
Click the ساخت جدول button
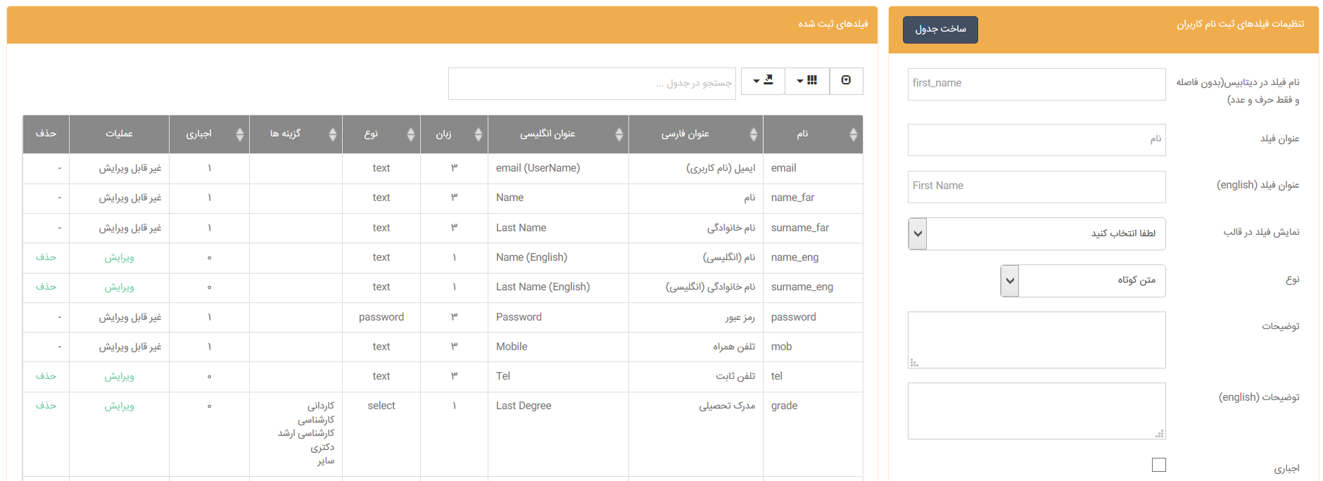(940, 30)
